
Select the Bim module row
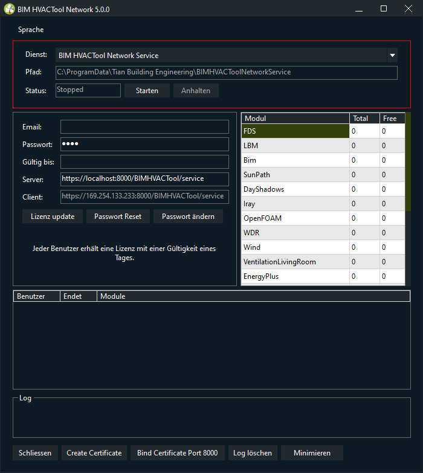pos(323,160)
